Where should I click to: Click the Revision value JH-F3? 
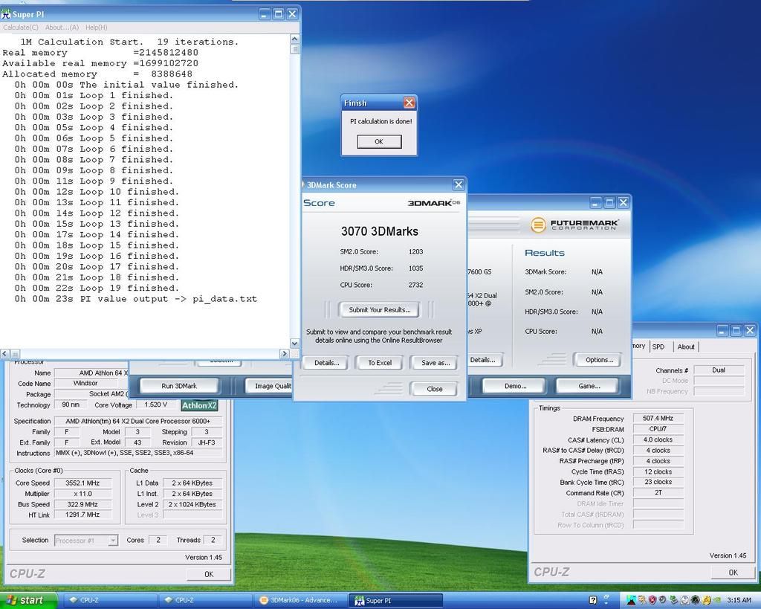207,442
